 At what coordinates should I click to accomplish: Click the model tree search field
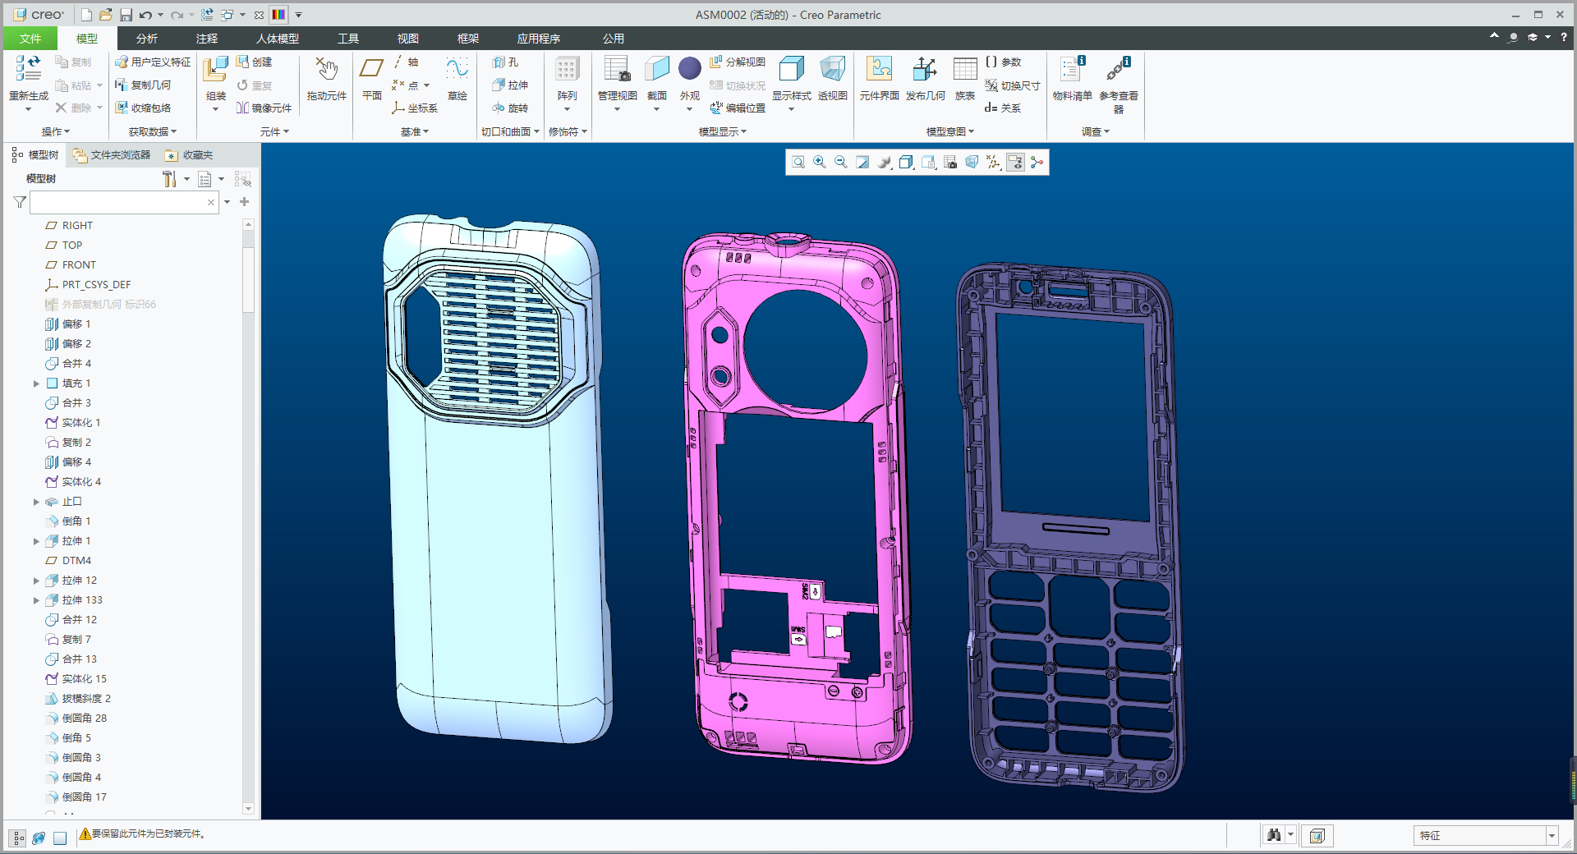pos(118,202)
